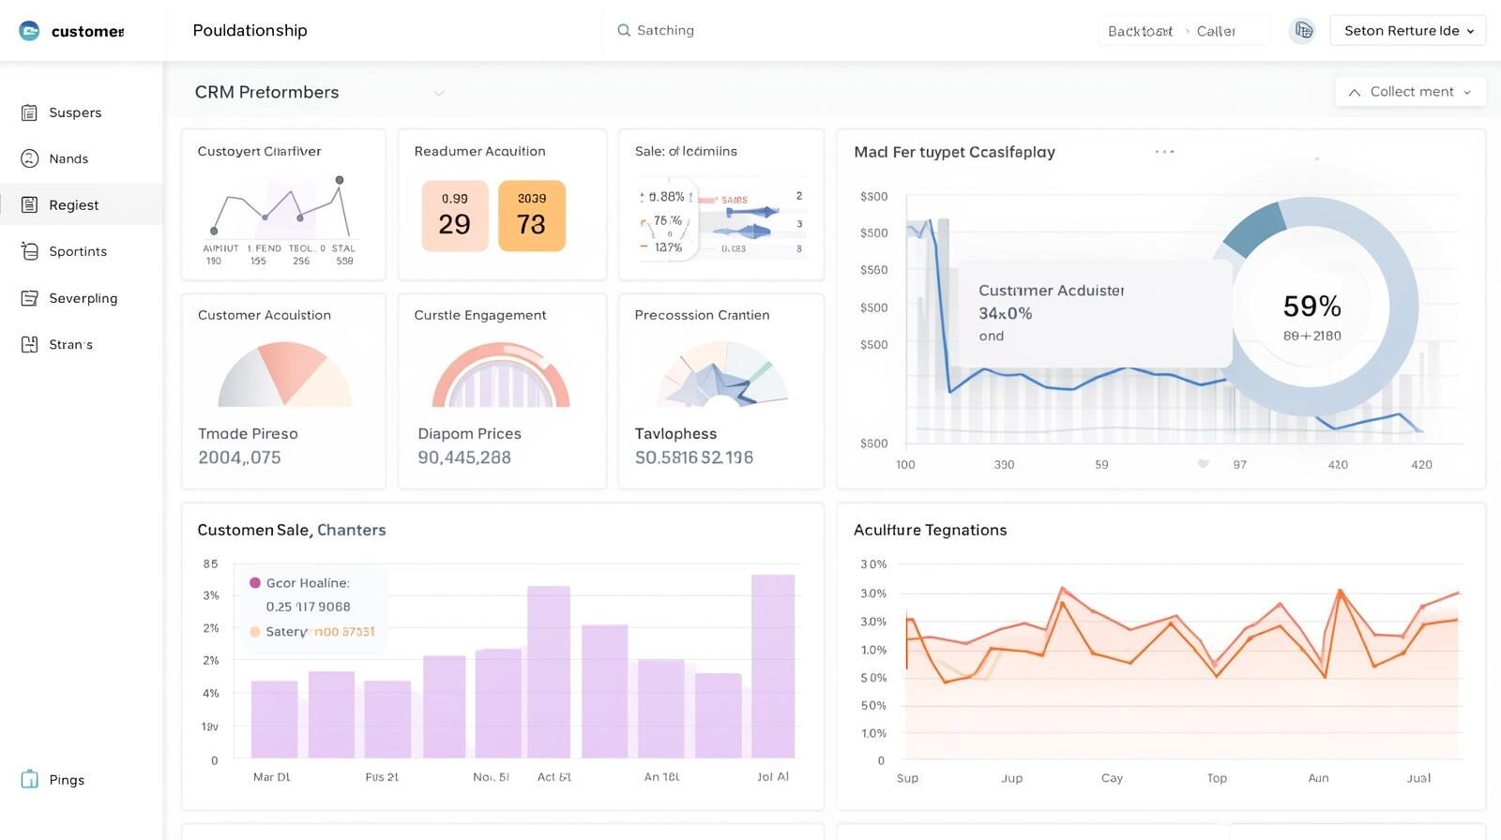The image size is (1501, 840).
Task: Click the 90,445,288 value
Action: tap(464, 457)
